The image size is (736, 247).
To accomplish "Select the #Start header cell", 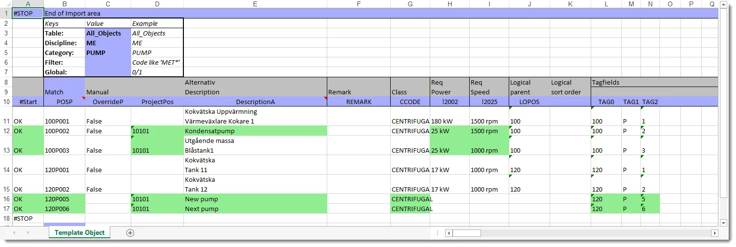I will tap(28, 102).
